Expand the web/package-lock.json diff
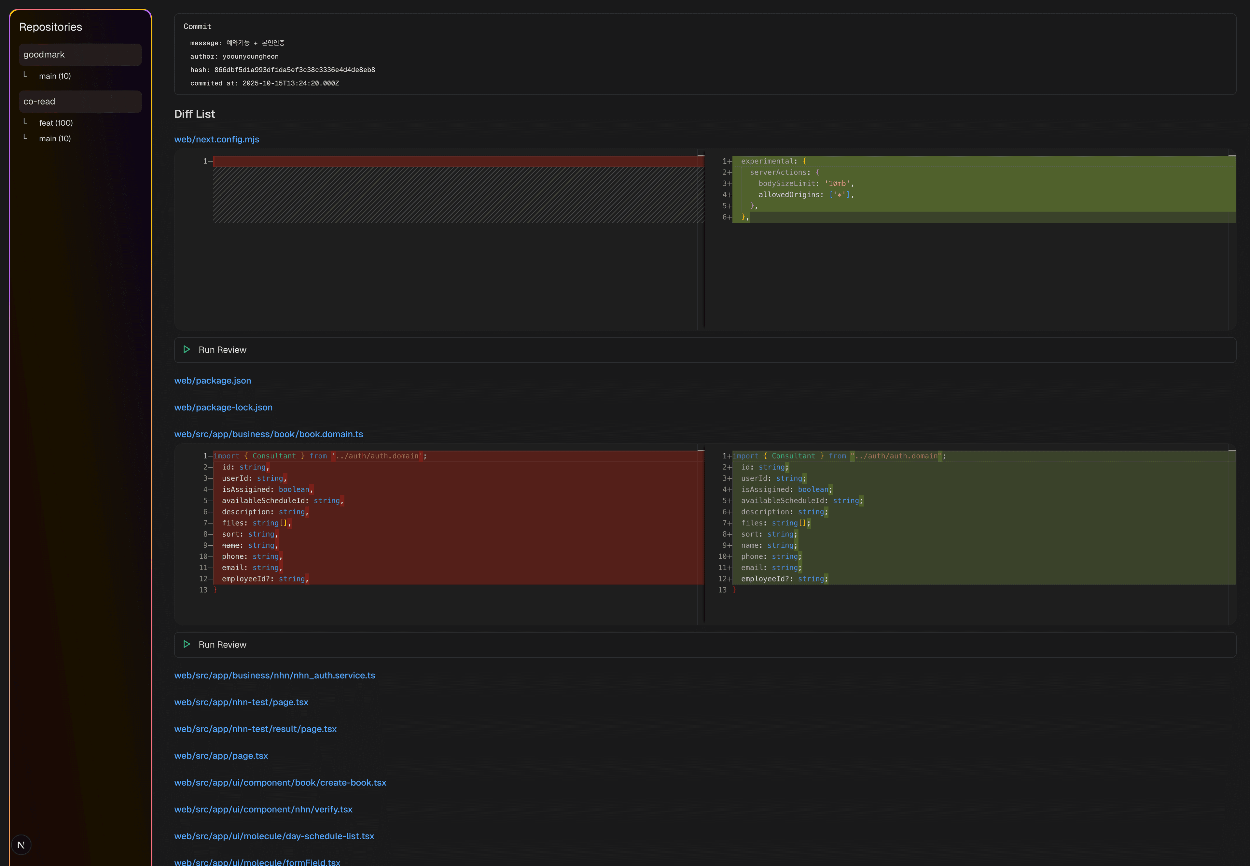 point(224,408)
